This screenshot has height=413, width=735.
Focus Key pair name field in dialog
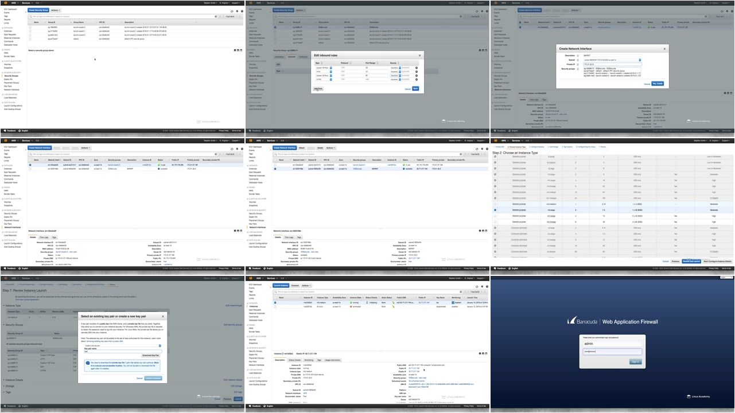[x=123, y=352]
